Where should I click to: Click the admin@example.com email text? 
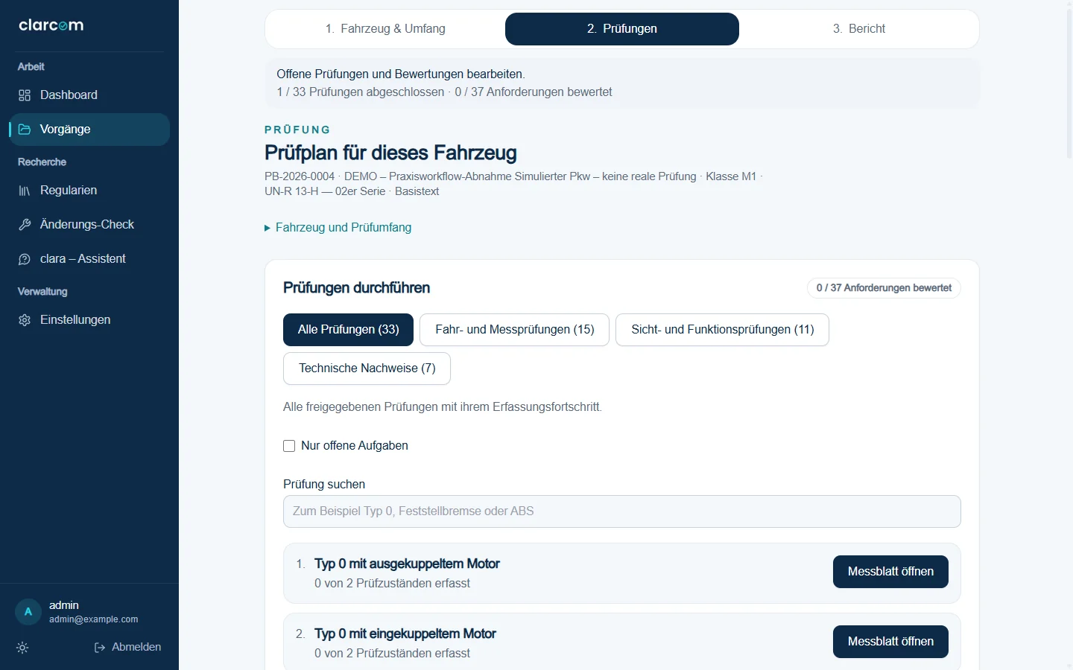[94, 619]
